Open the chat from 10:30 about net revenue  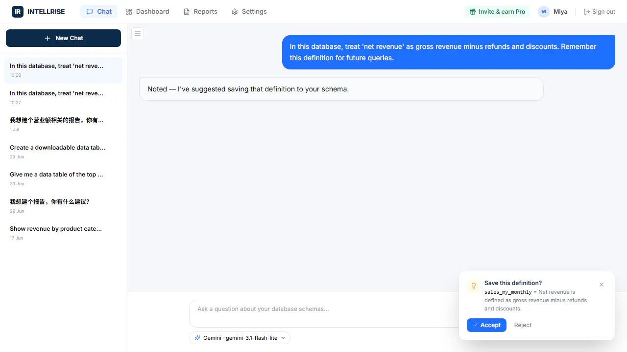(x=63, y=70)
